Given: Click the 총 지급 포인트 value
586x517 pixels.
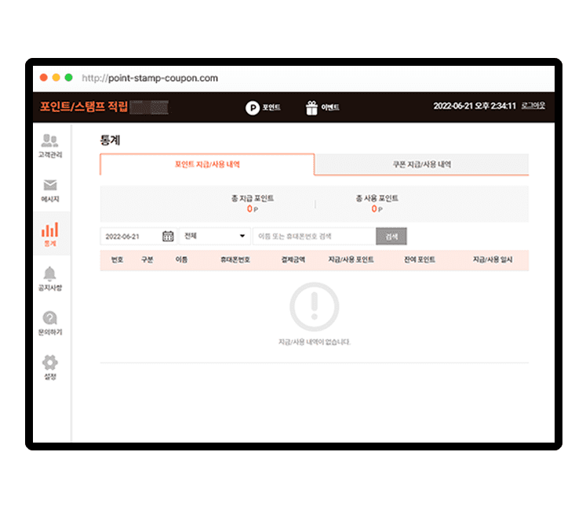Looking at the screenshot, I should 253,209.
